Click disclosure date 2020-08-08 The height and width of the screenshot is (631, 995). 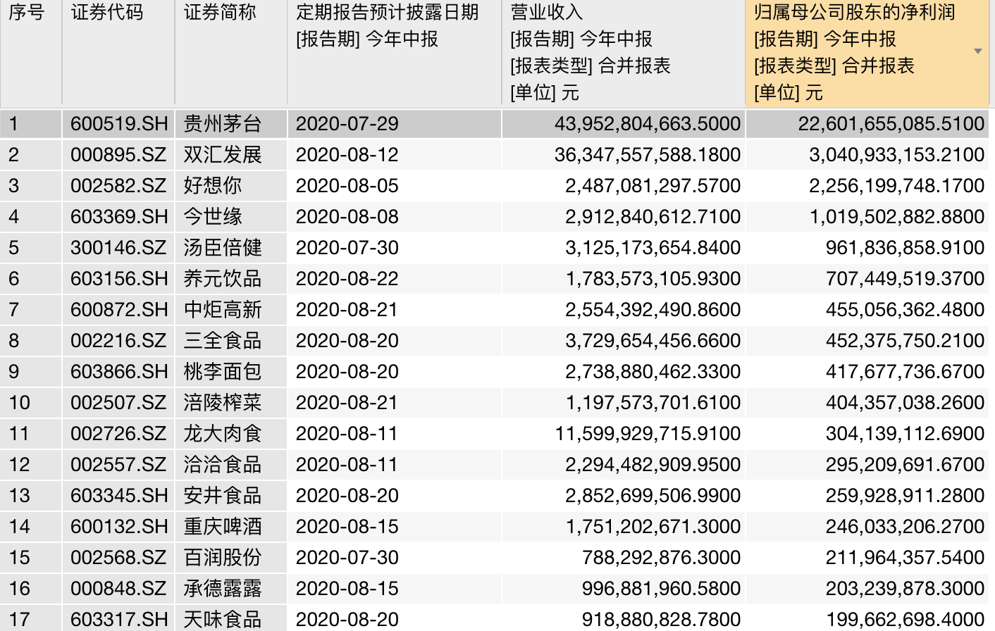[347, 217]
